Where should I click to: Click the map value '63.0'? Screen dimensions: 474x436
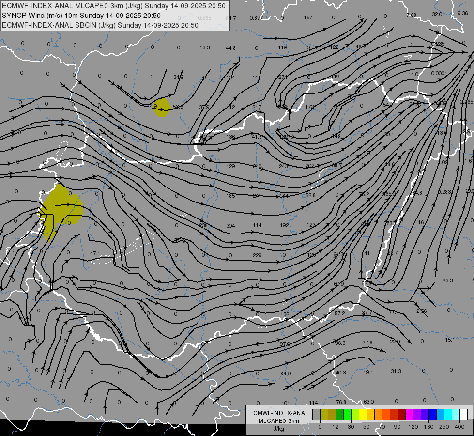pos(369,402)
